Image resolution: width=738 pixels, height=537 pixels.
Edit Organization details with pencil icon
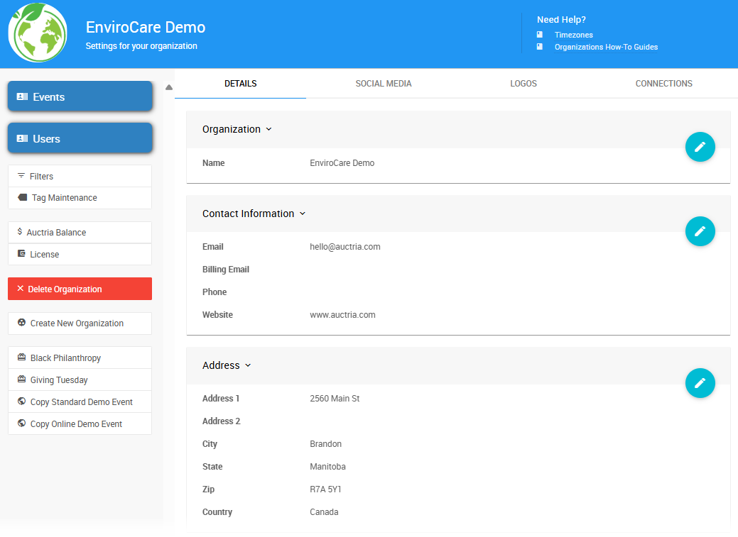(700, 147)
